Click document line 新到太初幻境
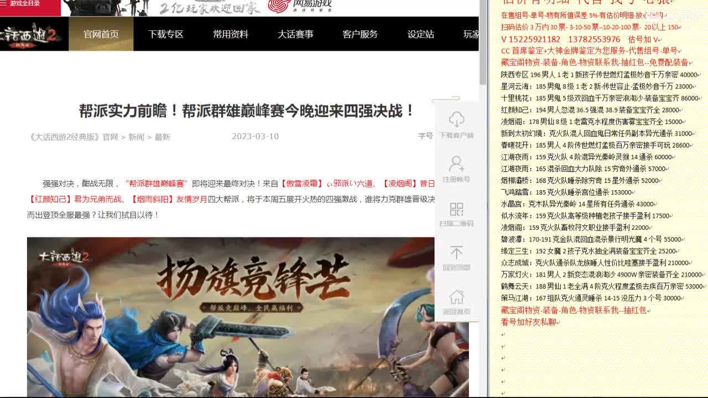708x398 pixels. pos(597,133)
